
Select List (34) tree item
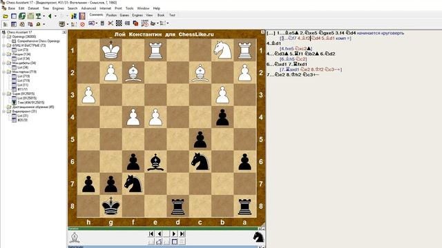pyautogui.click(x=23, y=68)
